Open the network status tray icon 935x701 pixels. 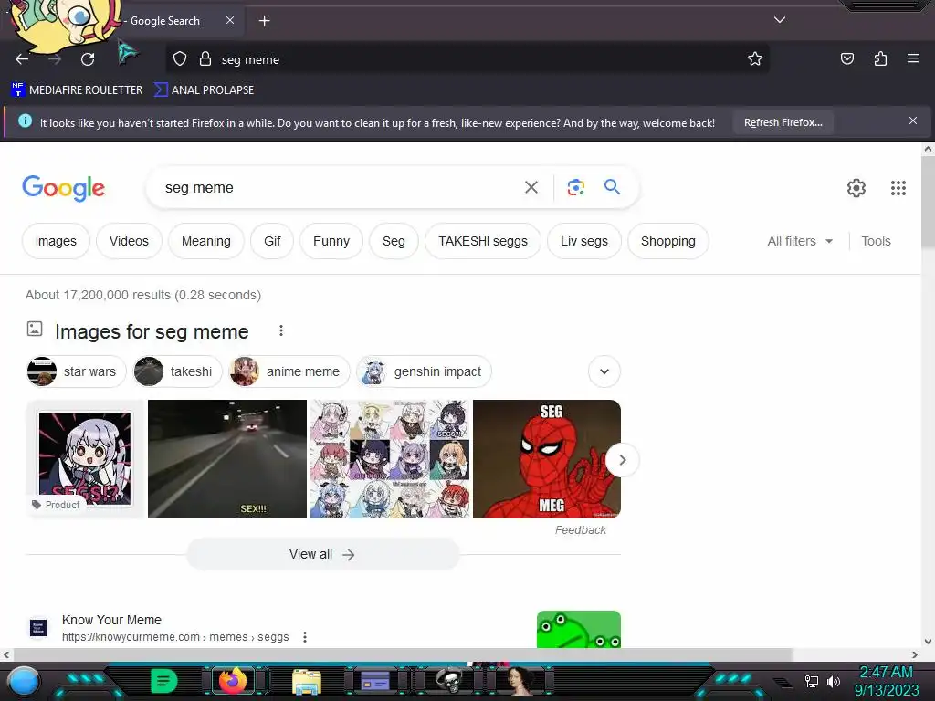click(811, 681)
